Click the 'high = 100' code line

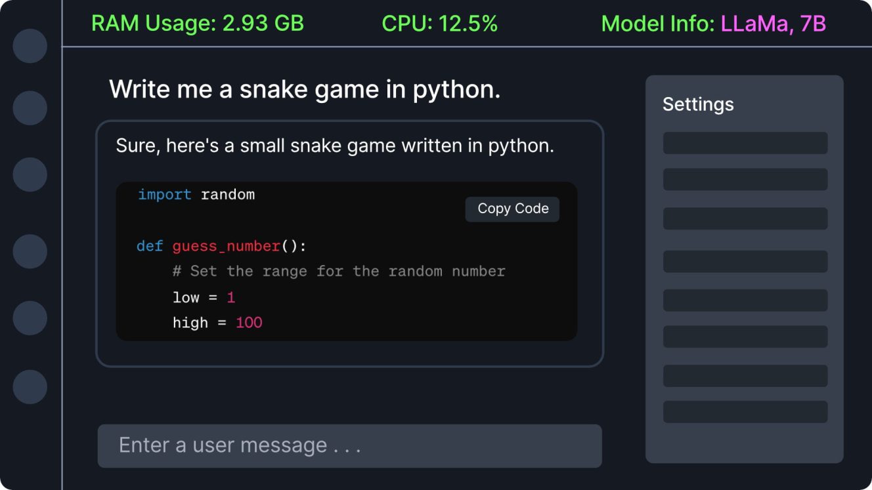[217, 323]
